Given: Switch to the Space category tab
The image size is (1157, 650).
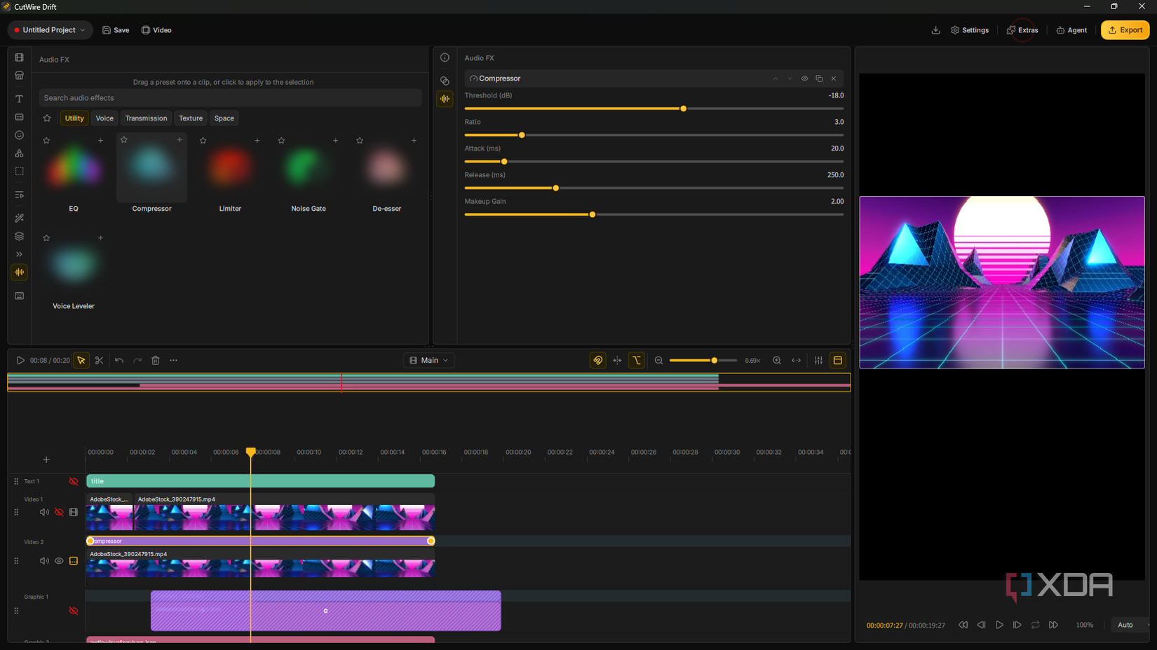Looking at the screenshot, I should tap(224, 118).
